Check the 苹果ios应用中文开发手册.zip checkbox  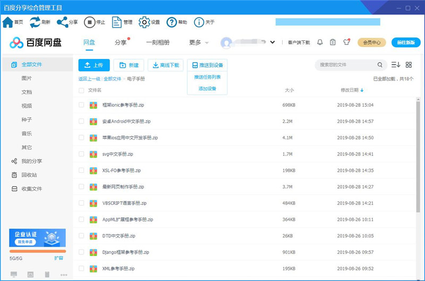[x=81, y=138]
